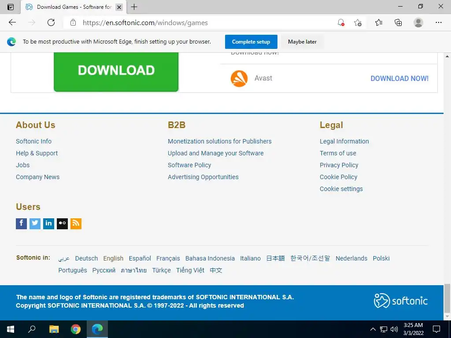Select Nederlands language link
451x338 pixels.
pyautogui.click(x=351, y=258)
